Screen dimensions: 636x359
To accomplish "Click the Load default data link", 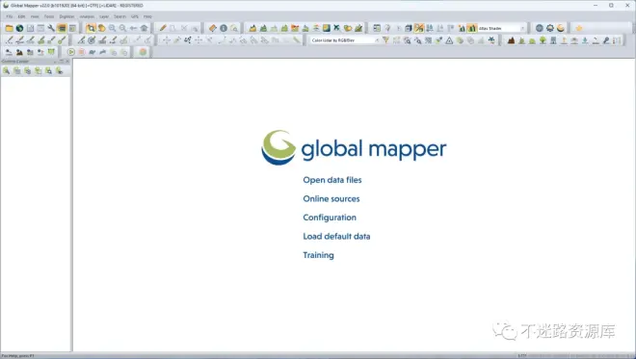I will (x=336, y=236).
